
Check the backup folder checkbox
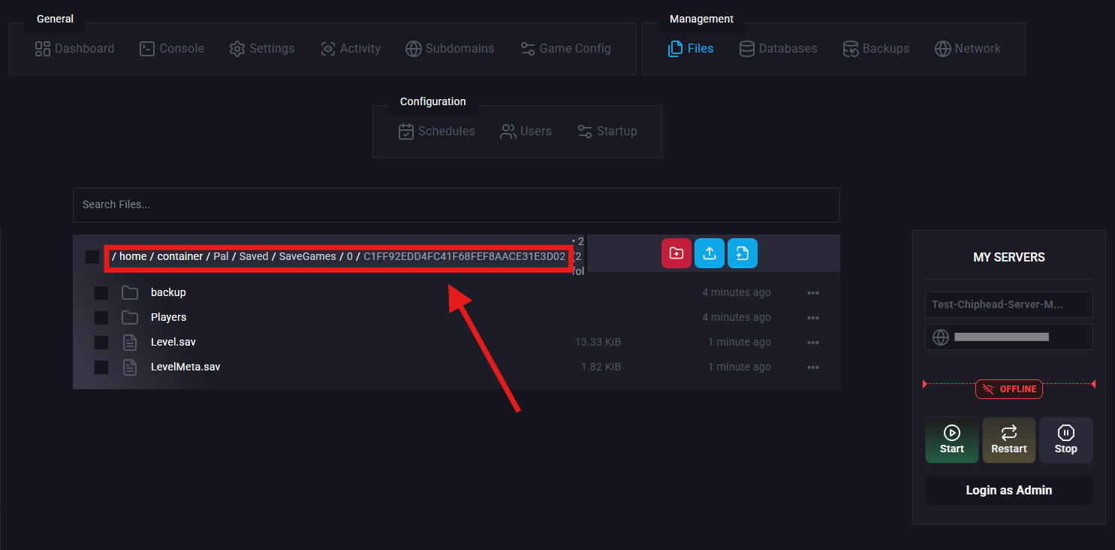[x=101, y=292]
